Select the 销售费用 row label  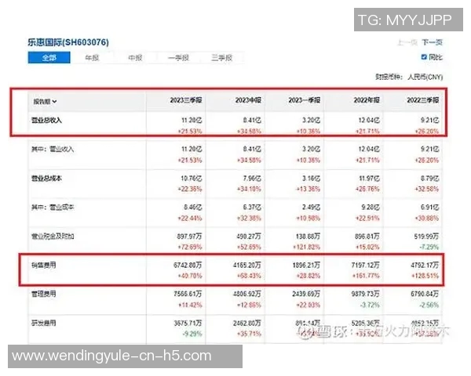pyautogui.click(x=43, y=265)
